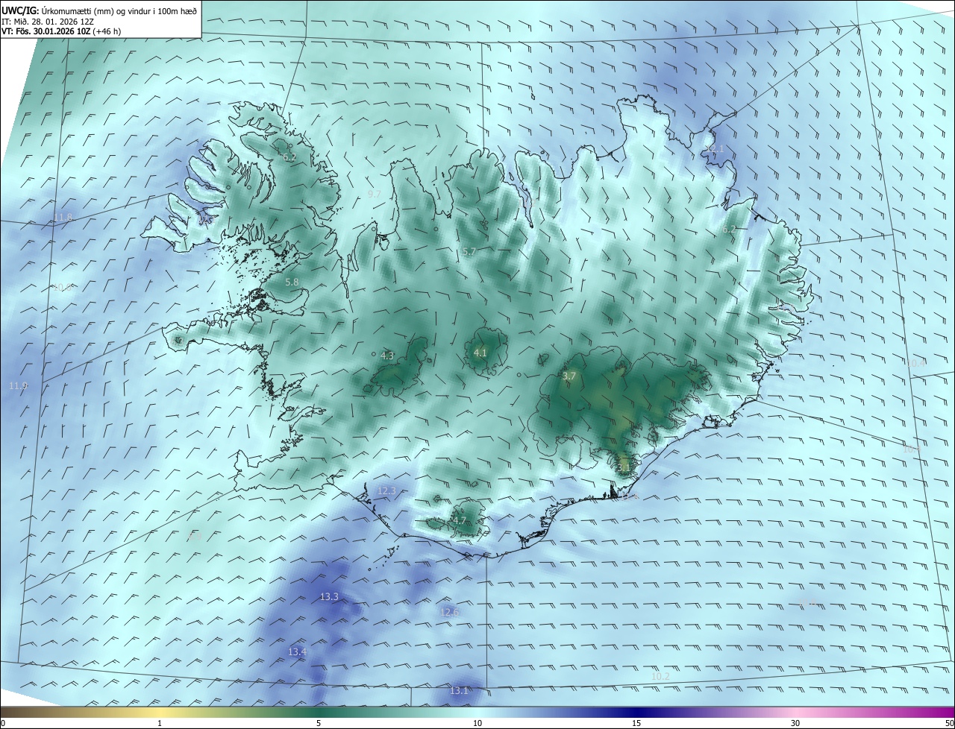Click the 4.1 value on Hofsjökull

click(480, 353)
